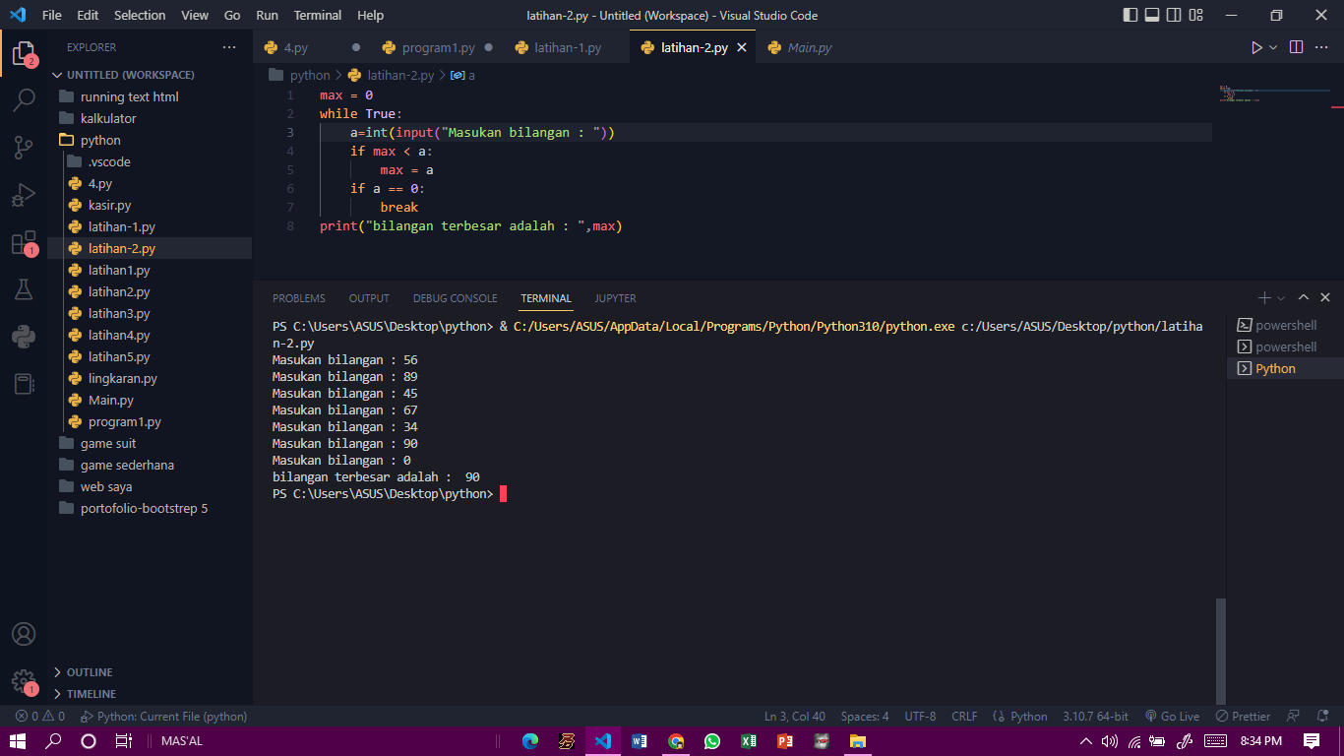The height and width of the screenshot is (756, 1344).
Task: Open the Extensions view
Action: pyautogui.click(x=24, y=242)
